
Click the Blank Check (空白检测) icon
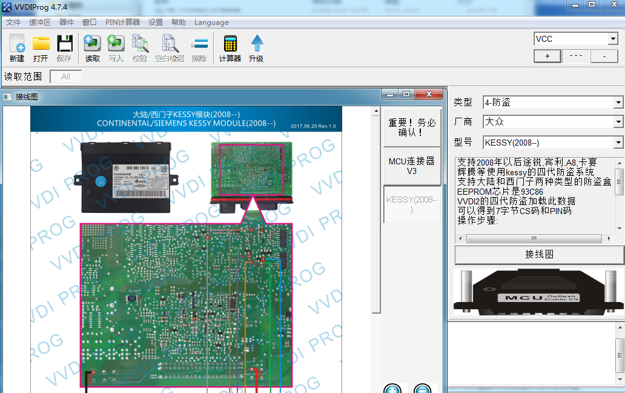click(170, 45)
